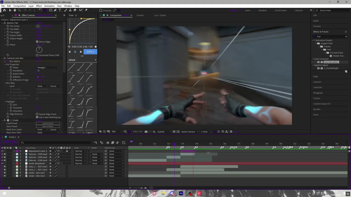Open the Effect menu
351x197 pixels.
[39, 6]
